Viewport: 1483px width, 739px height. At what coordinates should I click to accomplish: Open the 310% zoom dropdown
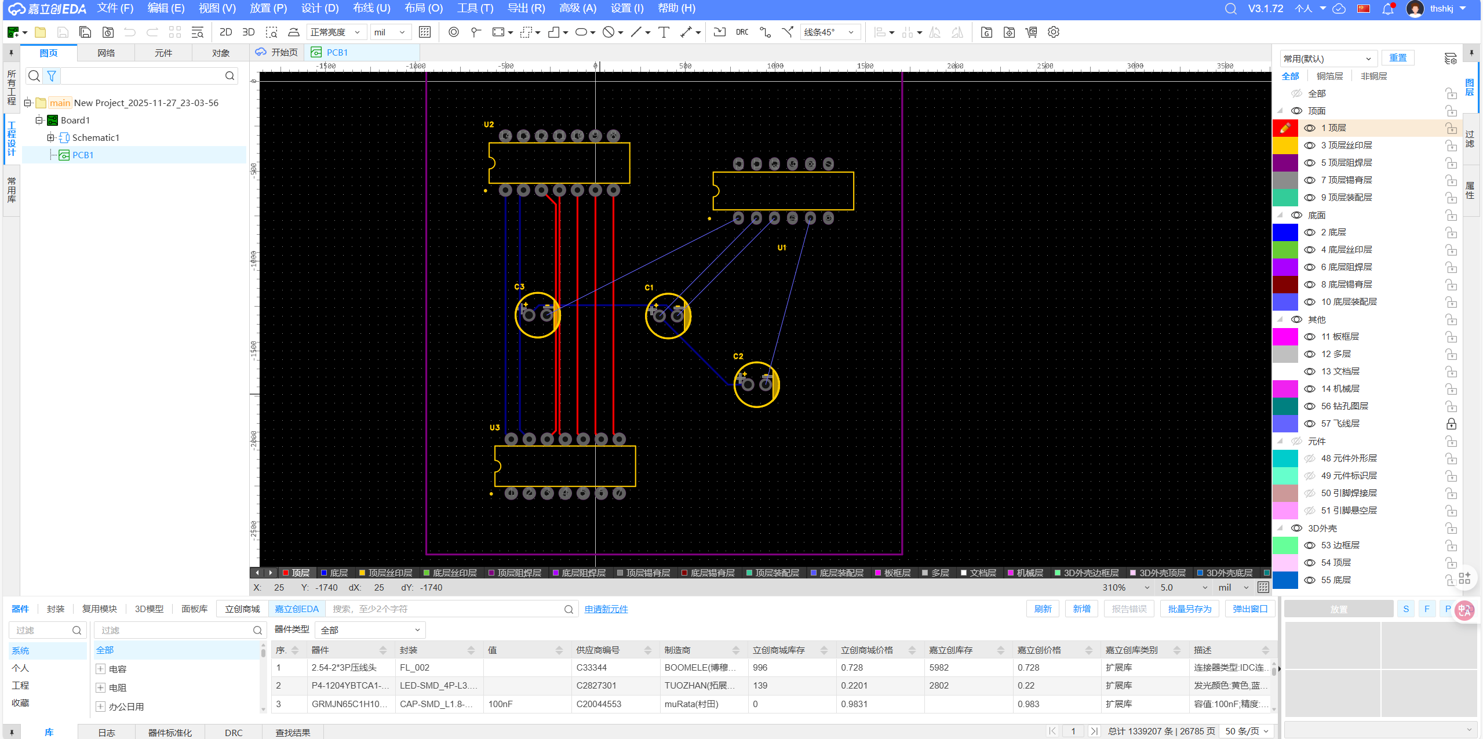pos(1125,587)
